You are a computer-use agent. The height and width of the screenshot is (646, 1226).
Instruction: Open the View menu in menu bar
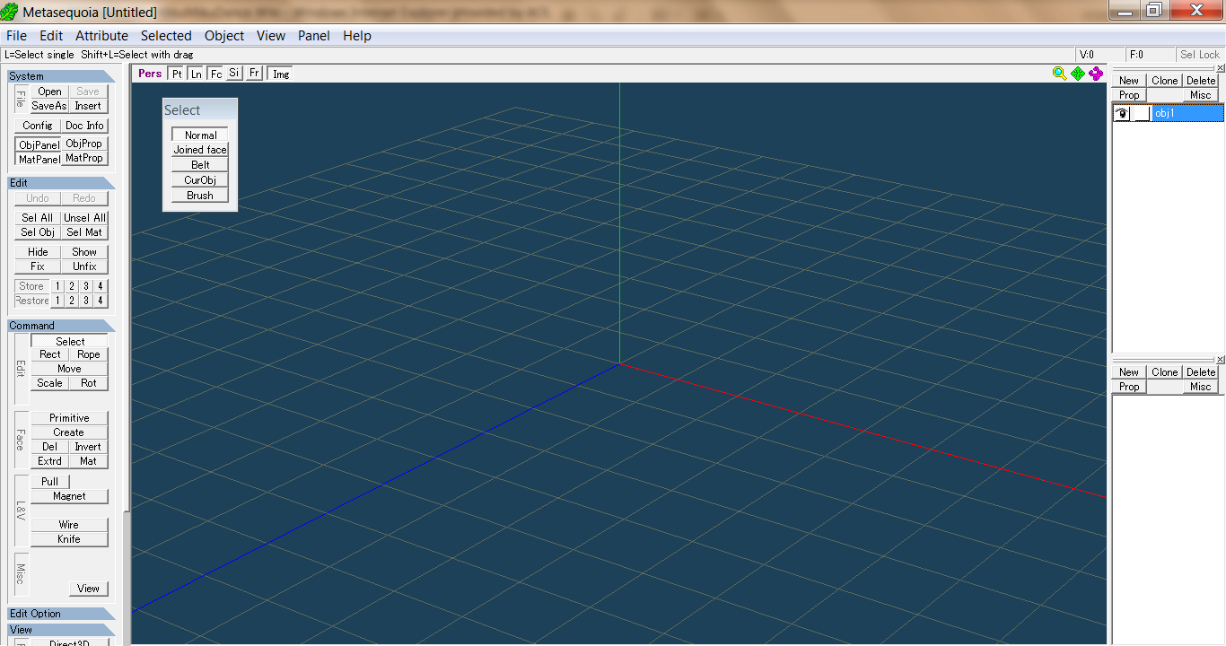[271, 36]
